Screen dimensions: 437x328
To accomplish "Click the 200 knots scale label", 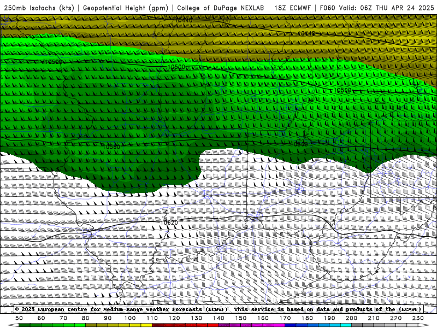I will point(351,318).
